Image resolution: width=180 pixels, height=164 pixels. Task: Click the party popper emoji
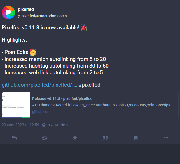(x=84, y=28)
